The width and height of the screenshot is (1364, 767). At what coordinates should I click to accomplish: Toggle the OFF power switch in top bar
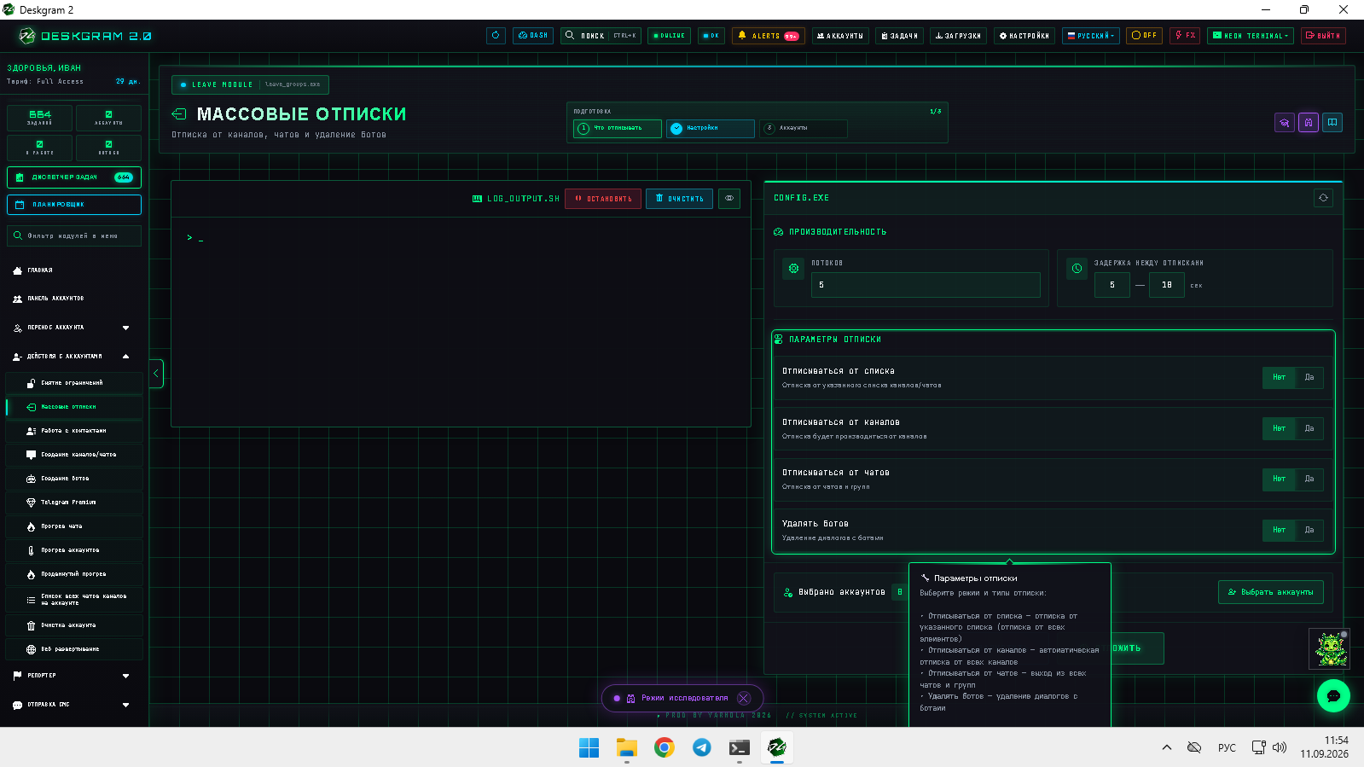coord(1144,36)
